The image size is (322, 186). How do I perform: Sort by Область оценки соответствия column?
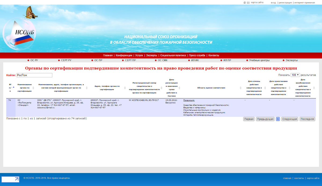click(241, 88)
